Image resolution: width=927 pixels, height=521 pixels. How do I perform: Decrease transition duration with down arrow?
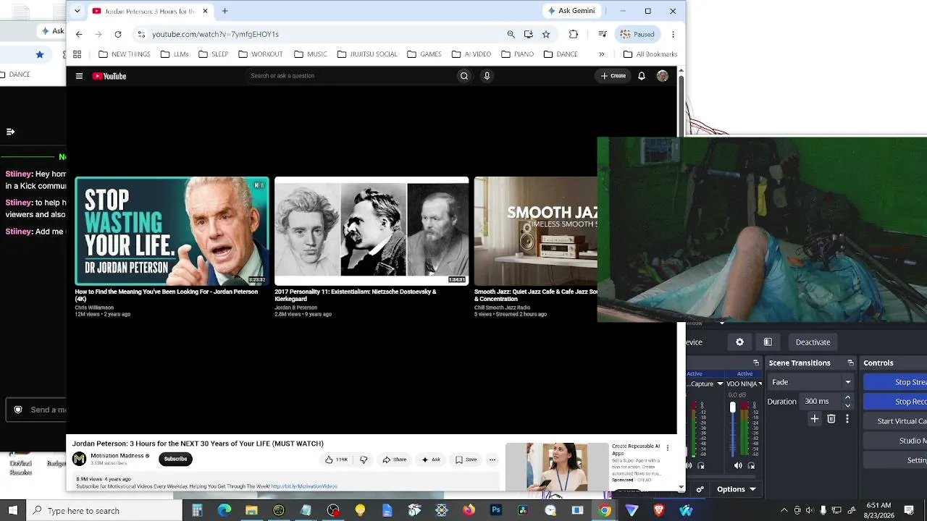pos(847,405)
